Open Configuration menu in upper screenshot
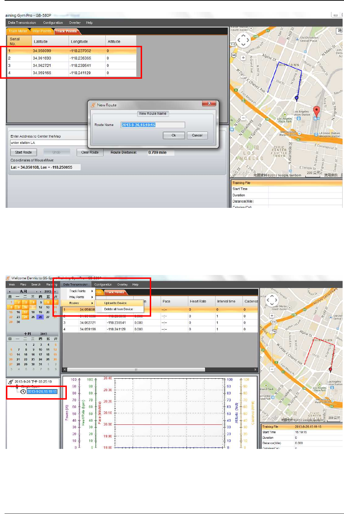 tap(53, 23)
